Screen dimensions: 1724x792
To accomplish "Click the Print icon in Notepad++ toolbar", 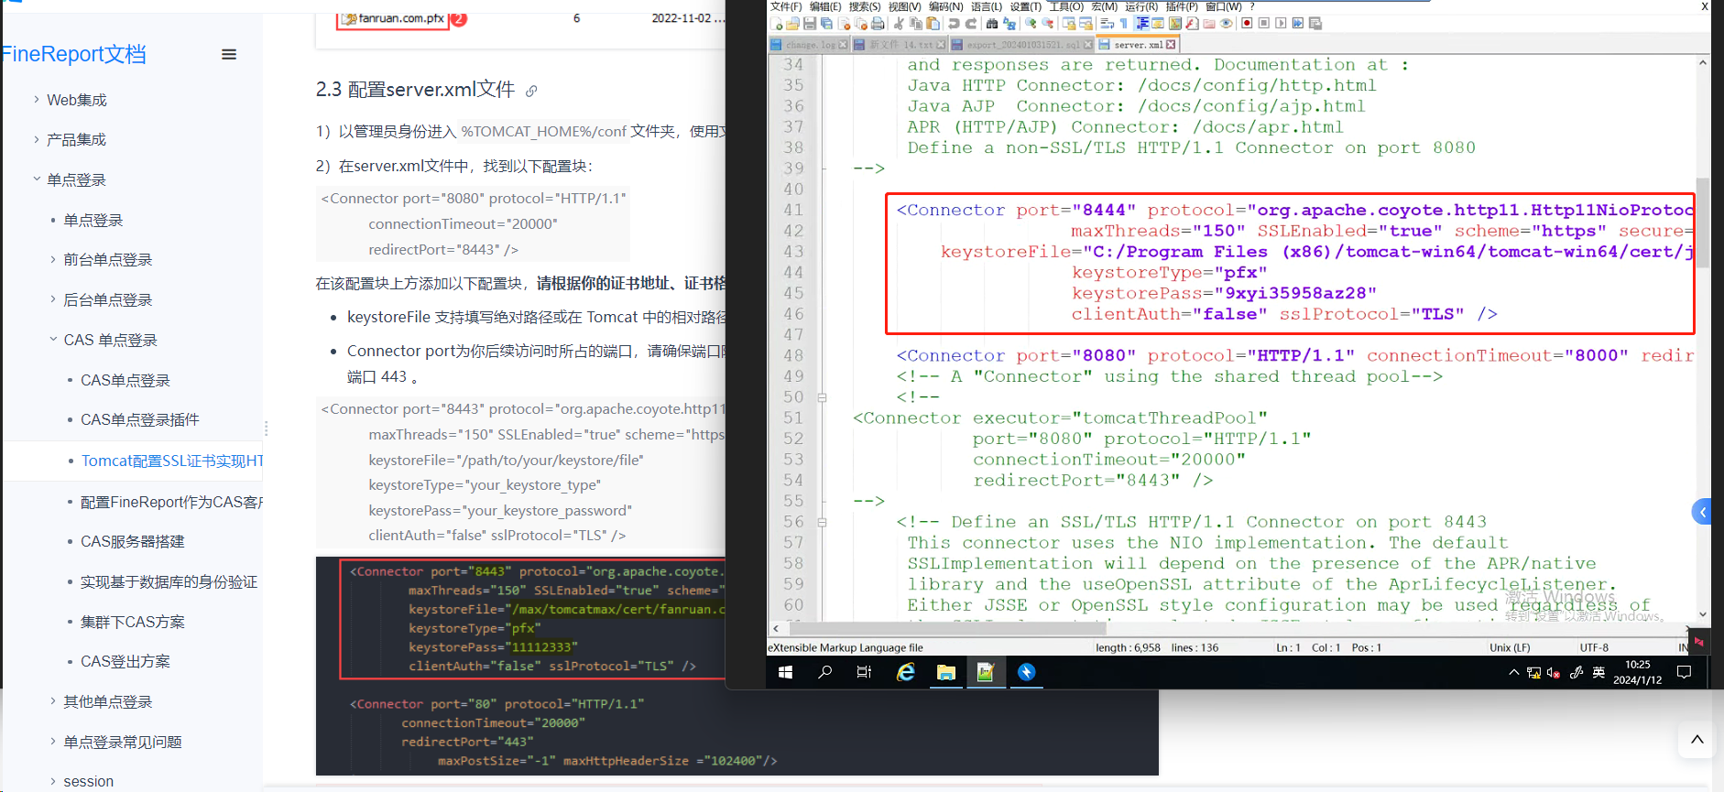I will (878, 23).
